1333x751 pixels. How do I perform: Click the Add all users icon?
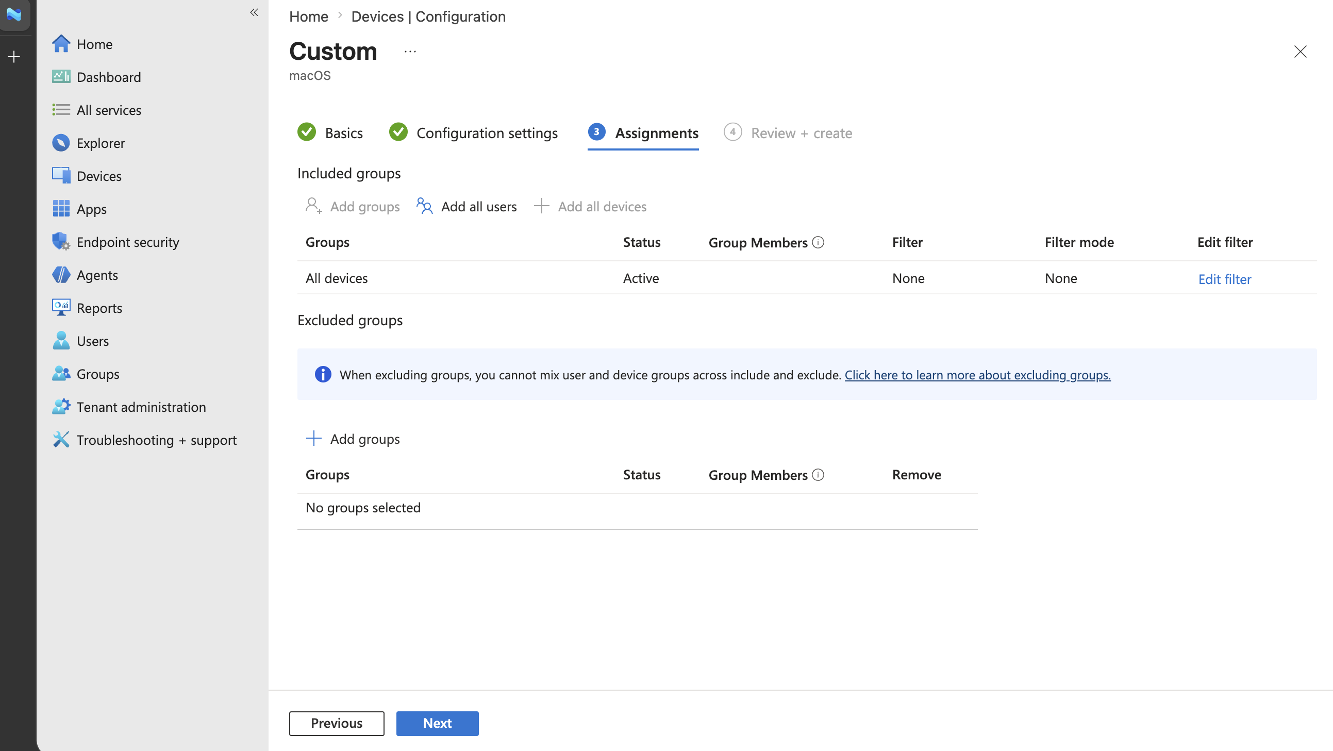pyautogui.click(x=424, y=206)
